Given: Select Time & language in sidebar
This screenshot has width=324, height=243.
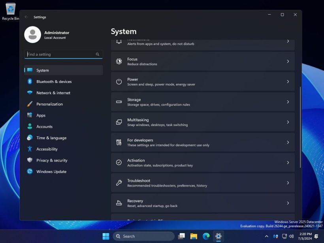Looking at the screenshot, I should (x=51, y=138).
